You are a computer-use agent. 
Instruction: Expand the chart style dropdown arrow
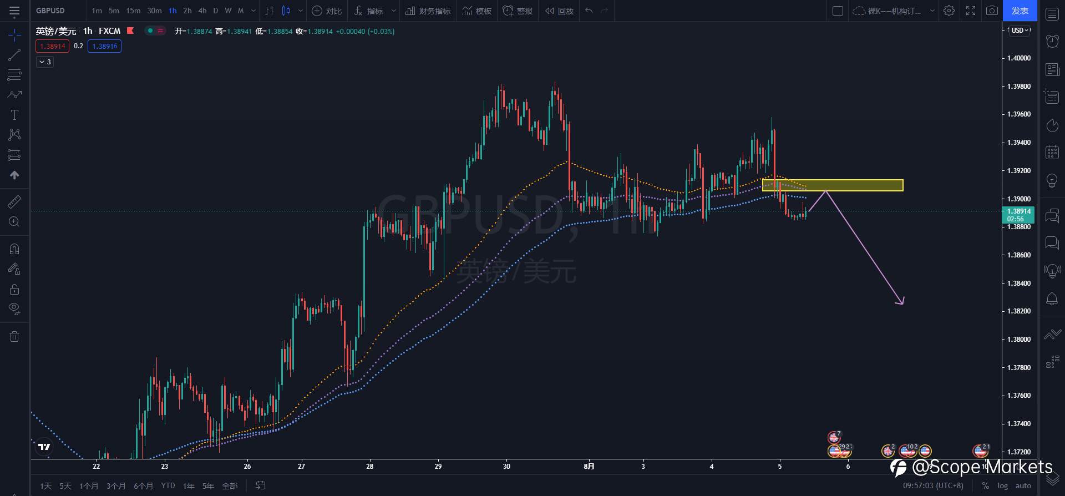(301, 11)
